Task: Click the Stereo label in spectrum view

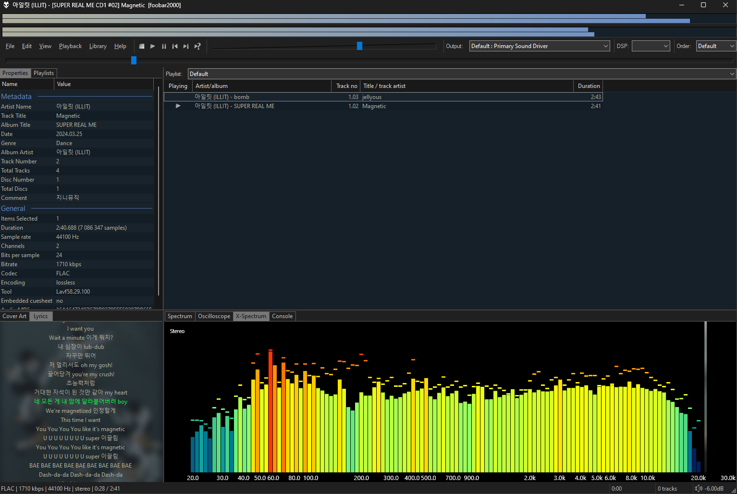Action: [x=177, y=331]
